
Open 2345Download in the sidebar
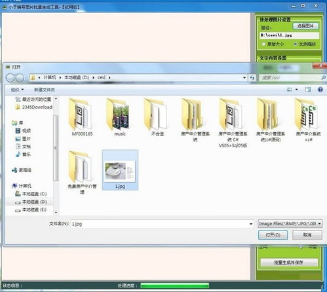click(x=34, y=107)
